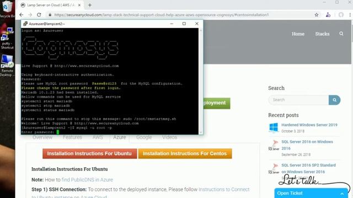Screen dimensions: 353x198
Task: Open SQL Server 2016 SP2 Standard post
Action: [308, 168]
